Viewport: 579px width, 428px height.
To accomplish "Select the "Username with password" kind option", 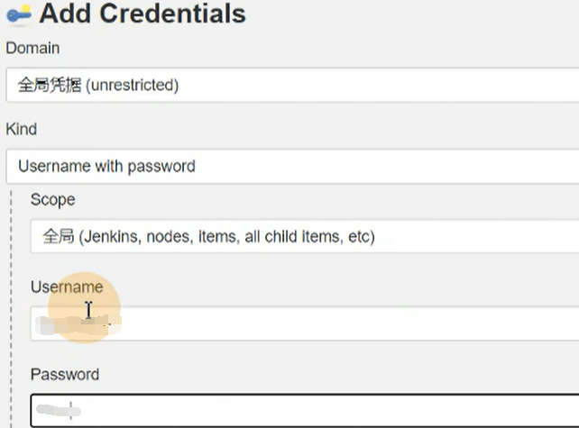I will [106, 166].
